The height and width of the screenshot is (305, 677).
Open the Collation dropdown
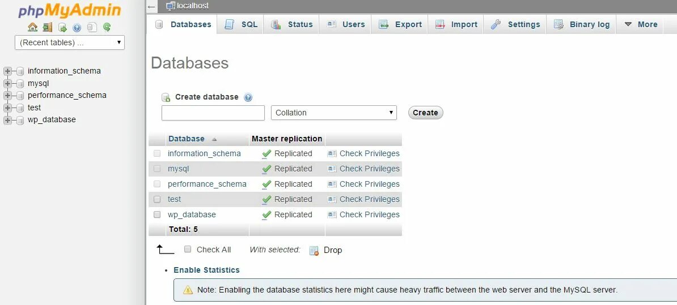[x=333, y=113]
